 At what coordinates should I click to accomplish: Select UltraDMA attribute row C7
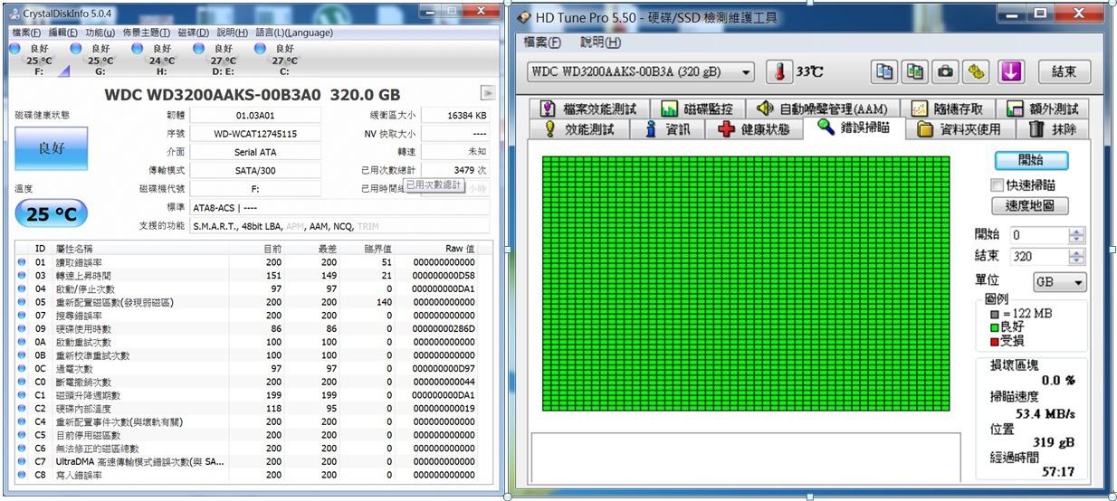coord(255,462)
